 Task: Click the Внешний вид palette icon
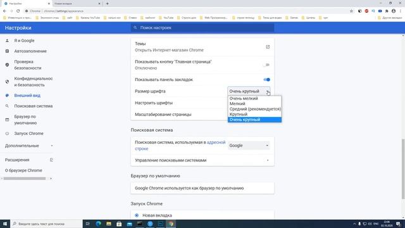(7, 96)
